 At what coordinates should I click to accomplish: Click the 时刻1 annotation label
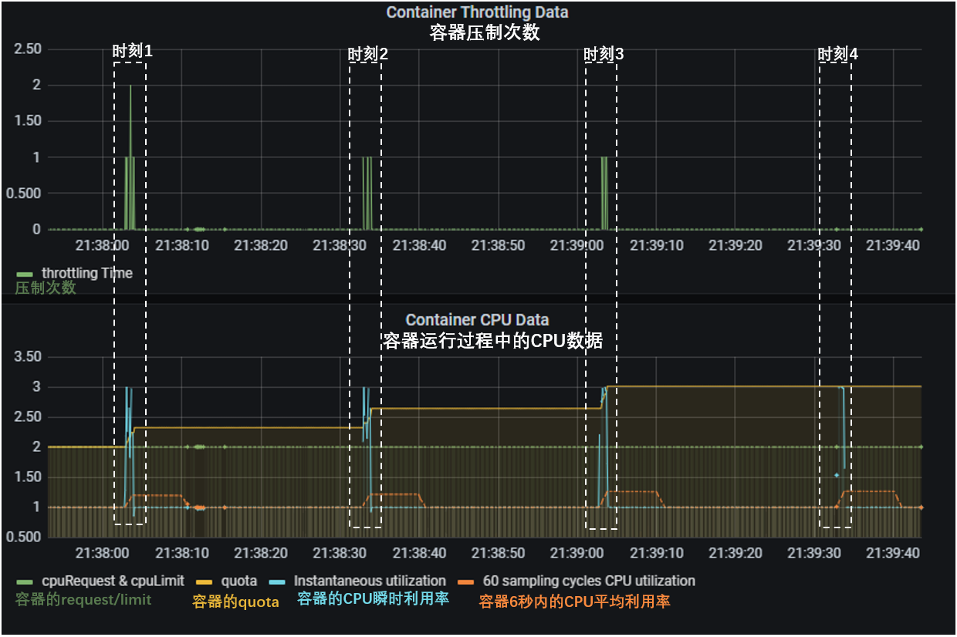coord(132,52)
